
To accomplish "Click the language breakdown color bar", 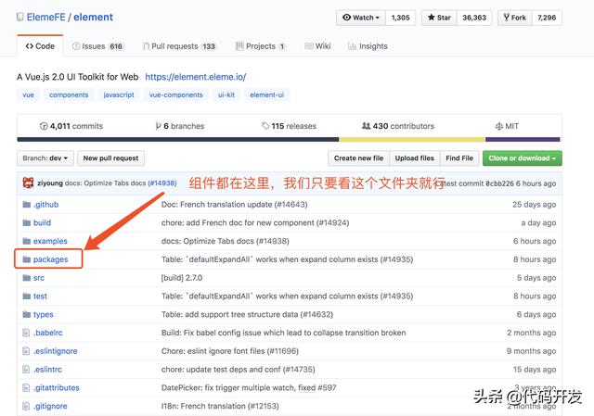I will (289, 140).
